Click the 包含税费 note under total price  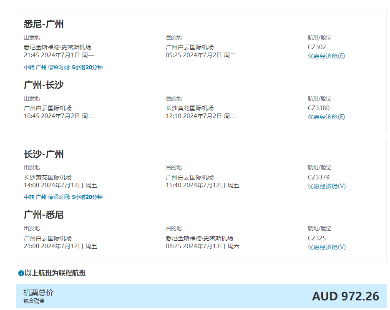coord(34,301)
